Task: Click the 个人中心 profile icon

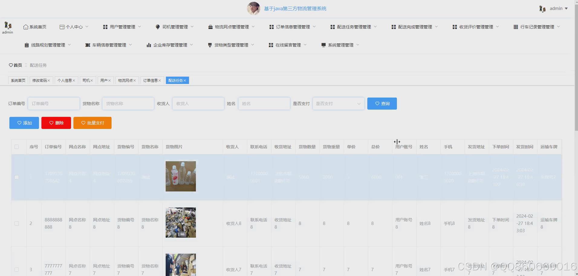Action: 62,27
